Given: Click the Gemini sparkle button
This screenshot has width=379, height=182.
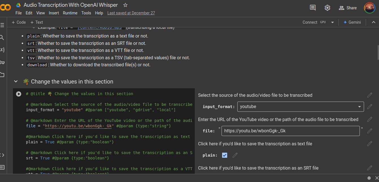Looking at the screenshot, I should click(352, 22).
